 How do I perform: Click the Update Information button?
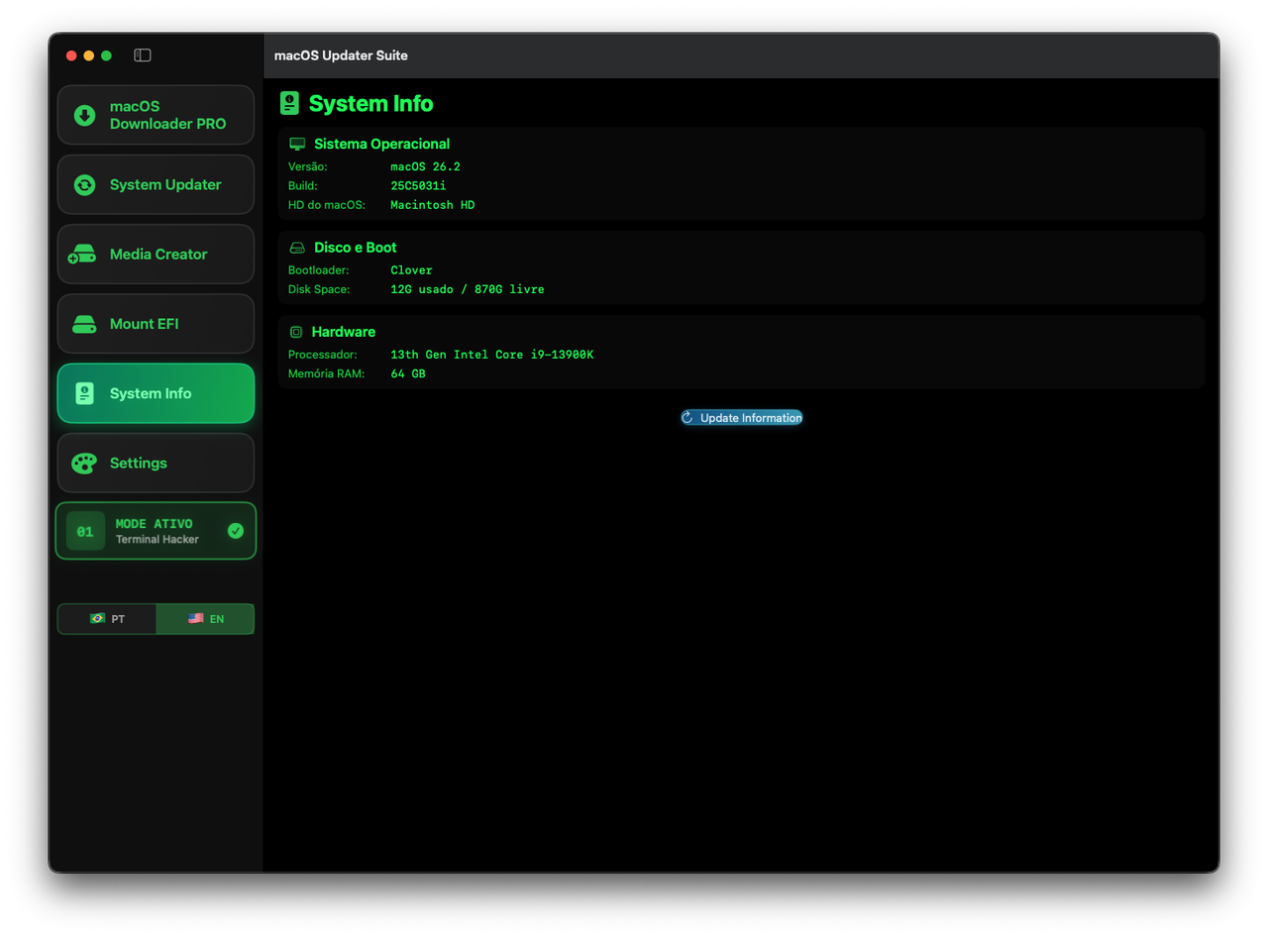coord(742,418)
